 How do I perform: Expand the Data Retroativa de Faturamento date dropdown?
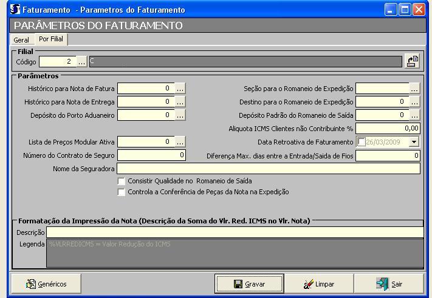point(414,141)
